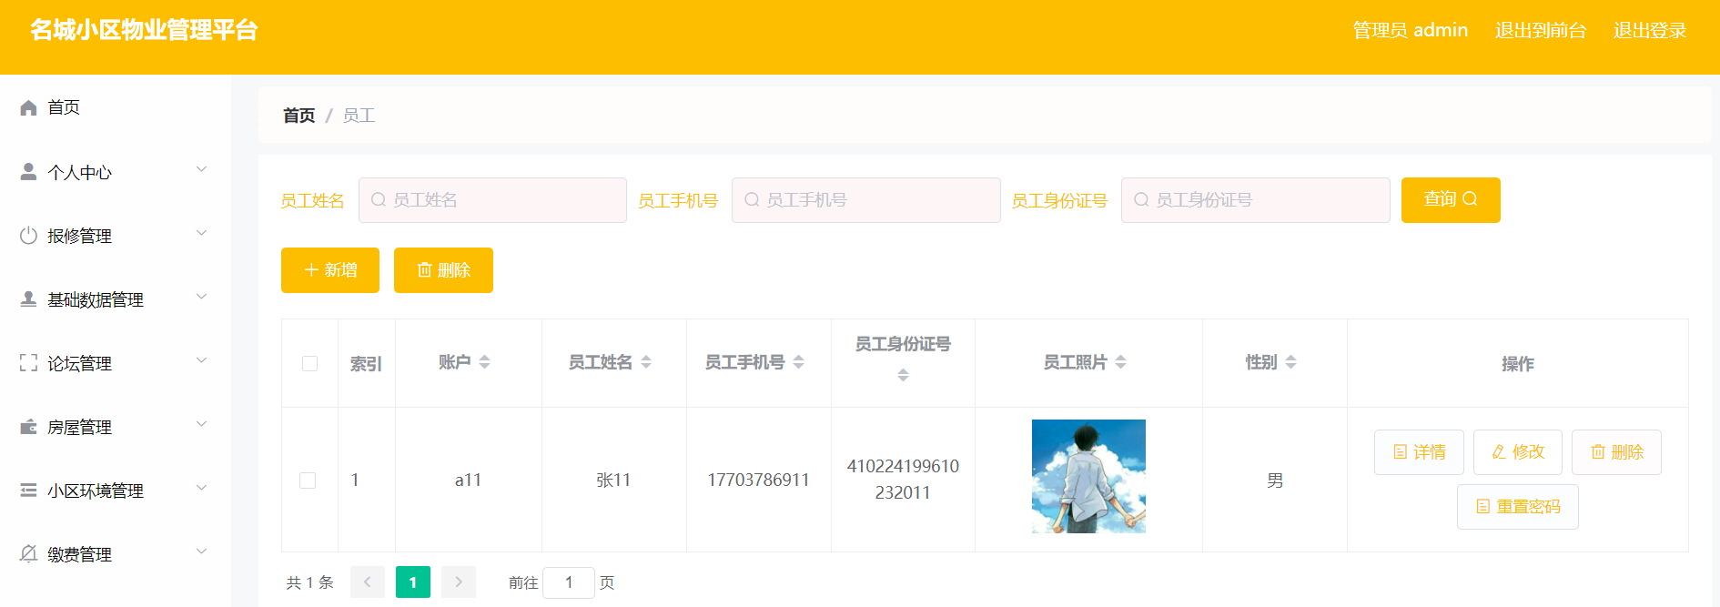Open 退出到前台 in top bar

click(x=1540, y=30)
